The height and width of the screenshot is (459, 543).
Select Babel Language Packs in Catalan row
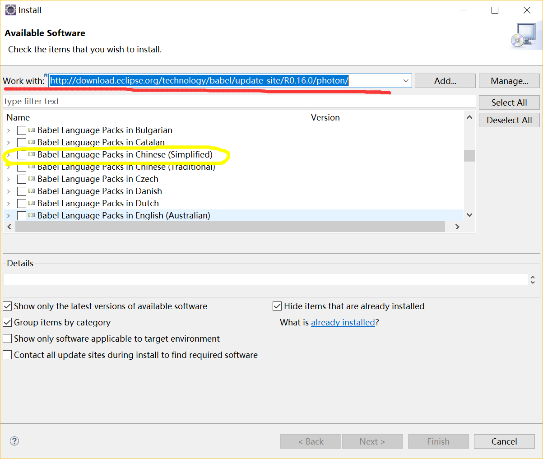101,143
